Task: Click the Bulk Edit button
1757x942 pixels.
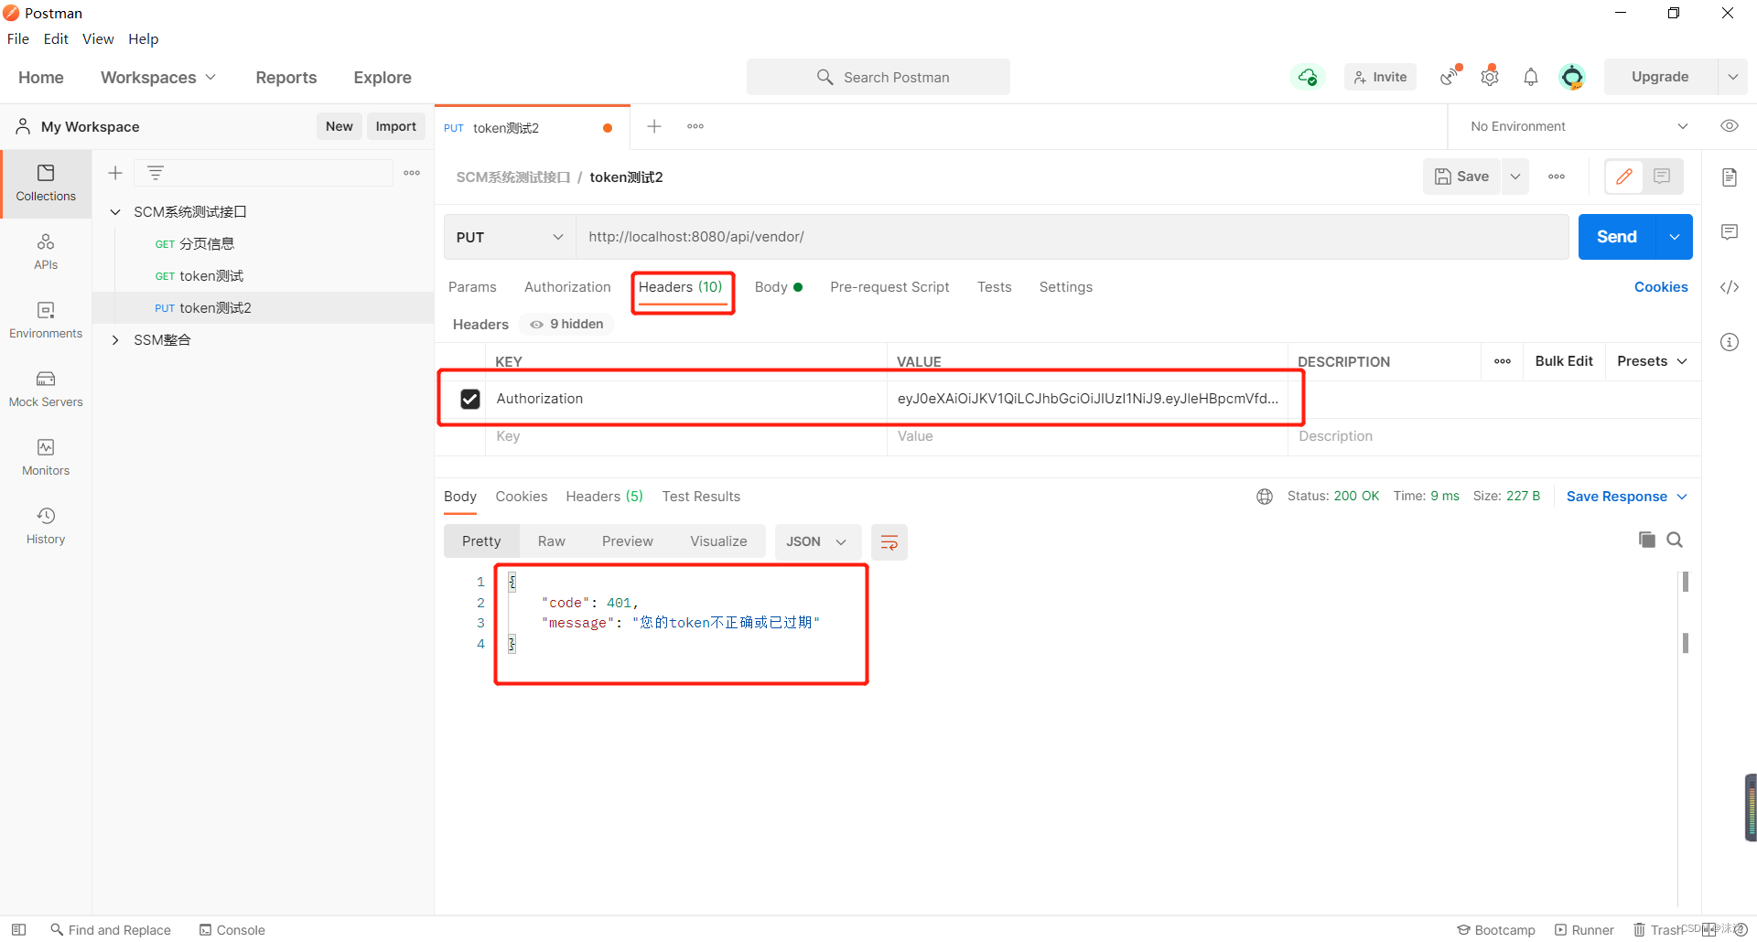Action: coord(1564,361)
